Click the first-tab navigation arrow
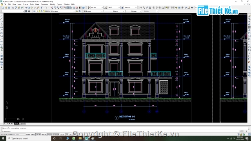Screen dimensions: 251x141 pyautogui.click(x=5, y=124)
